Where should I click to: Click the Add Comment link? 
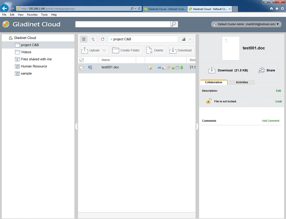coord(270,121)
